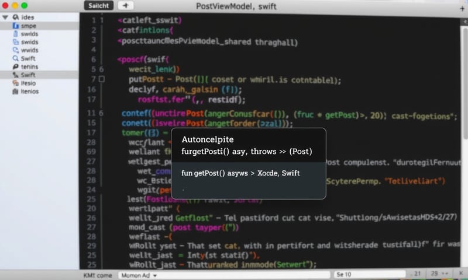
Task: Click the Itenios building icon
Action: pyautogui.click(x=16, y=92)
